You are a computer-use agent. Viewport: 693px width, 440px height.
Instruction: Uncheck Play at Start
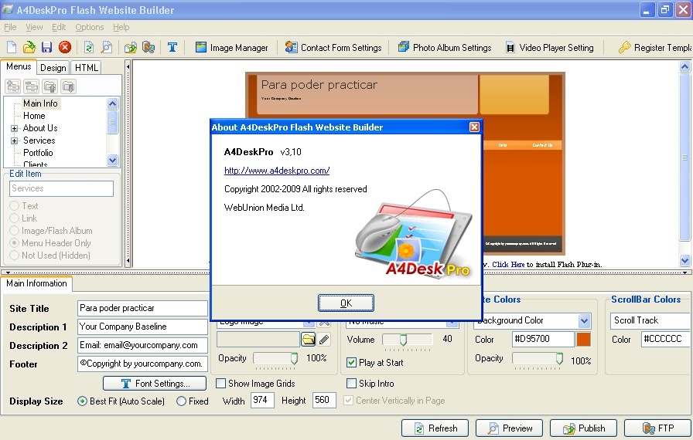click(351, 362)
